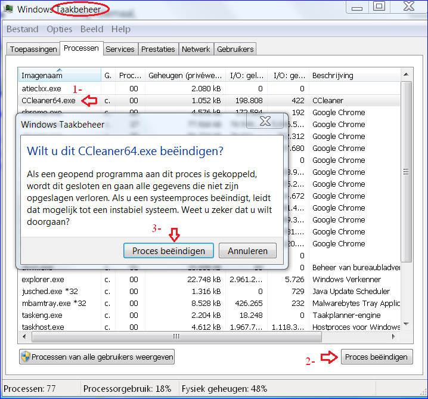The width and height of the screenshot is (428, 399).
Task: Open the Prestaties tab
Action: click(x=158, y=49)
